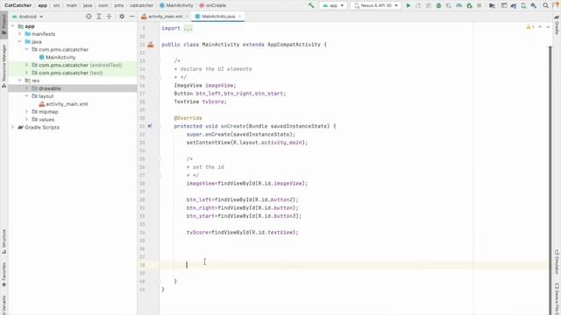The height and width of the screenshot is (315, 561).
Task: Click the yellow warning indicator icon
Action: pos(529,27)
